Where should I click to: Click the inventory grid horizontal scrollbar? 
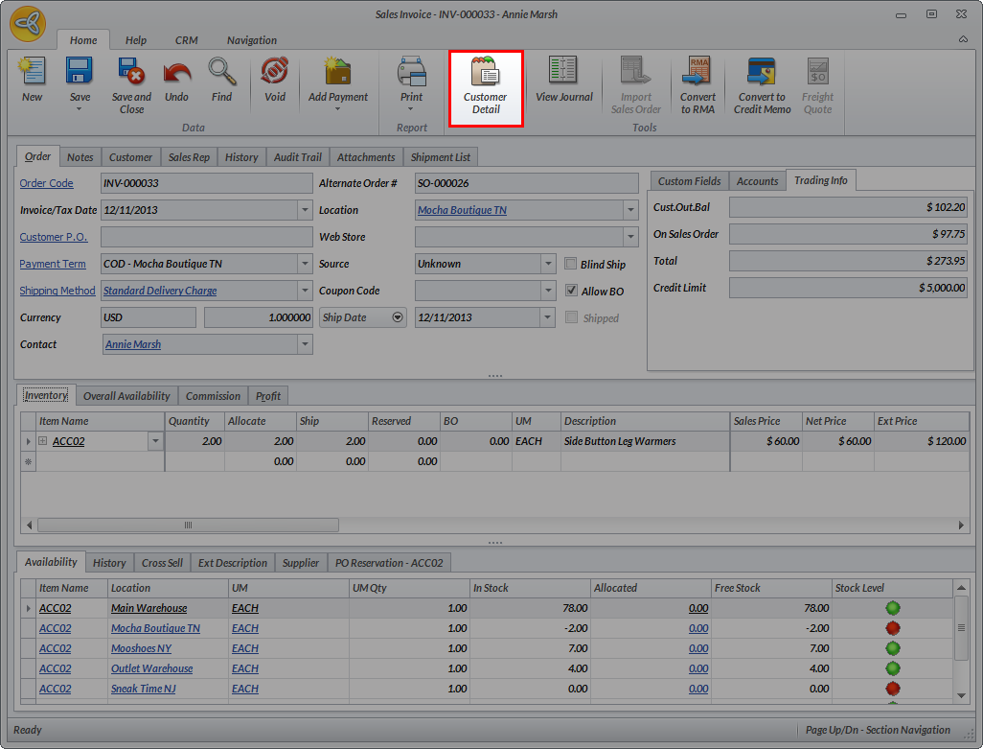point(188,525)
